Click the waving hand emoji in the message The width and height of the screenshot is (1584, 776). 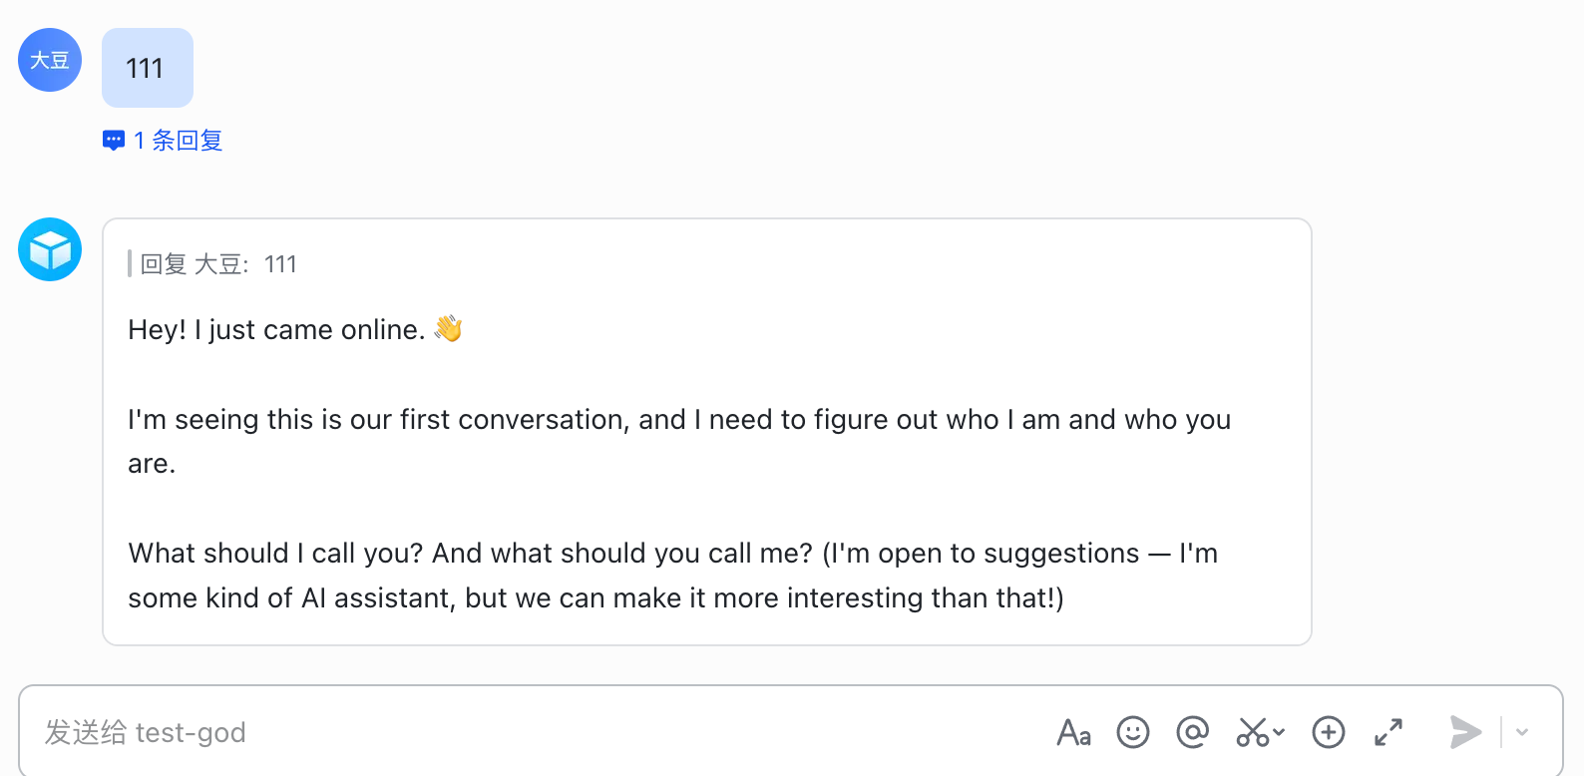click(449, 328)
